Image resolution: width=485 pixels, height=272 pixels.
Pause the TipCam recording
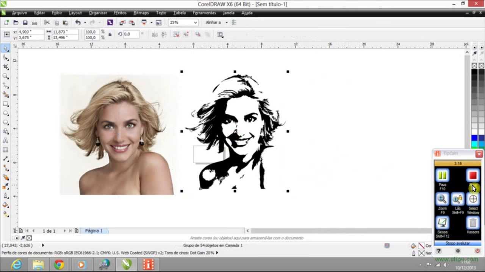tap(442, 176)
